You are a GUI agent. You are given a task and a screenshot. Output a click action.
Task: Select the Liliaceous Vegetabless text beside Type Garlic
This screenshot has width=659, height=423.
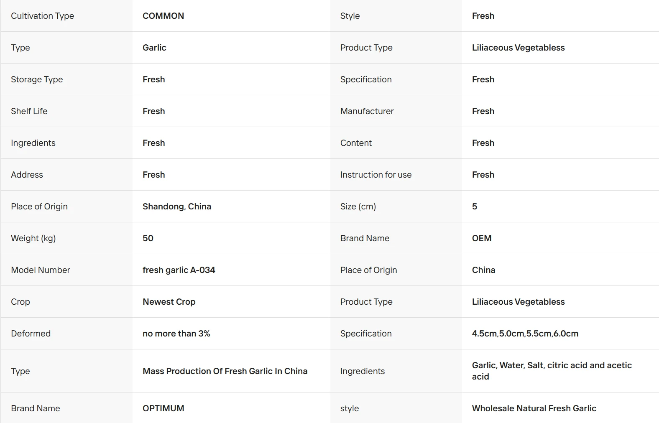518,48
